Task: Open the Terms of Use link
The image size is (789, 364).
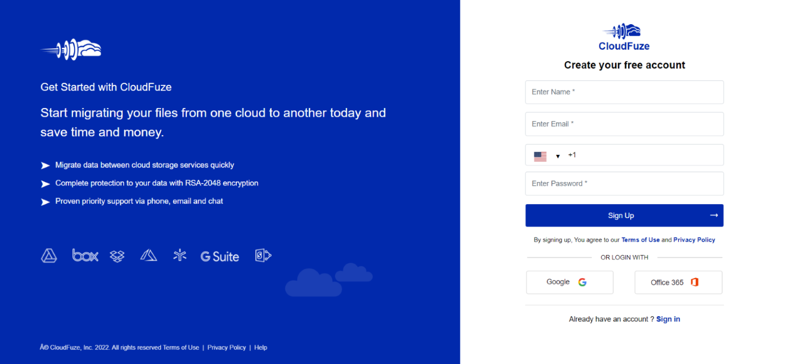Action: pos(641,240)
